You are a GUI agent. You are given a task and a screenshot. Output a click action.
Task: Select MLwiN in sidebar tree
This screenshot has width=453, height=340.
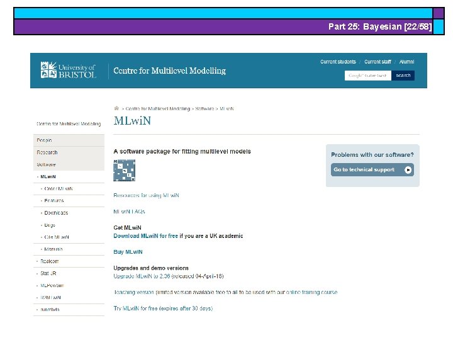(x=48, y=177)
